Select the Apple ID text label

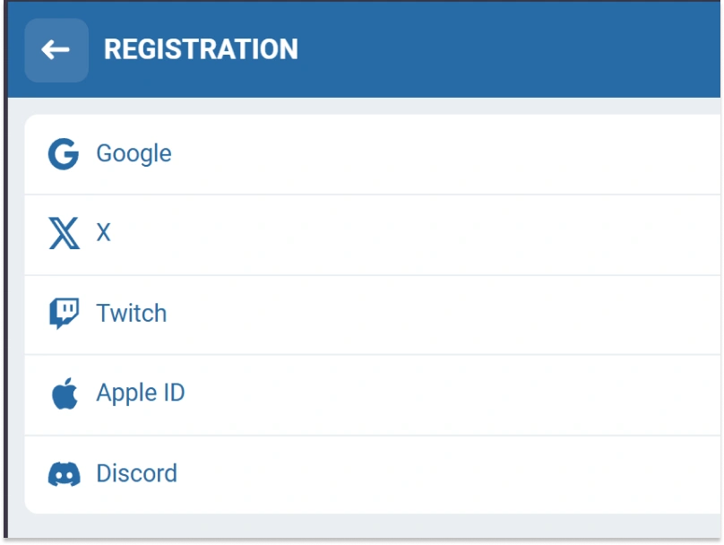point(141,394)
